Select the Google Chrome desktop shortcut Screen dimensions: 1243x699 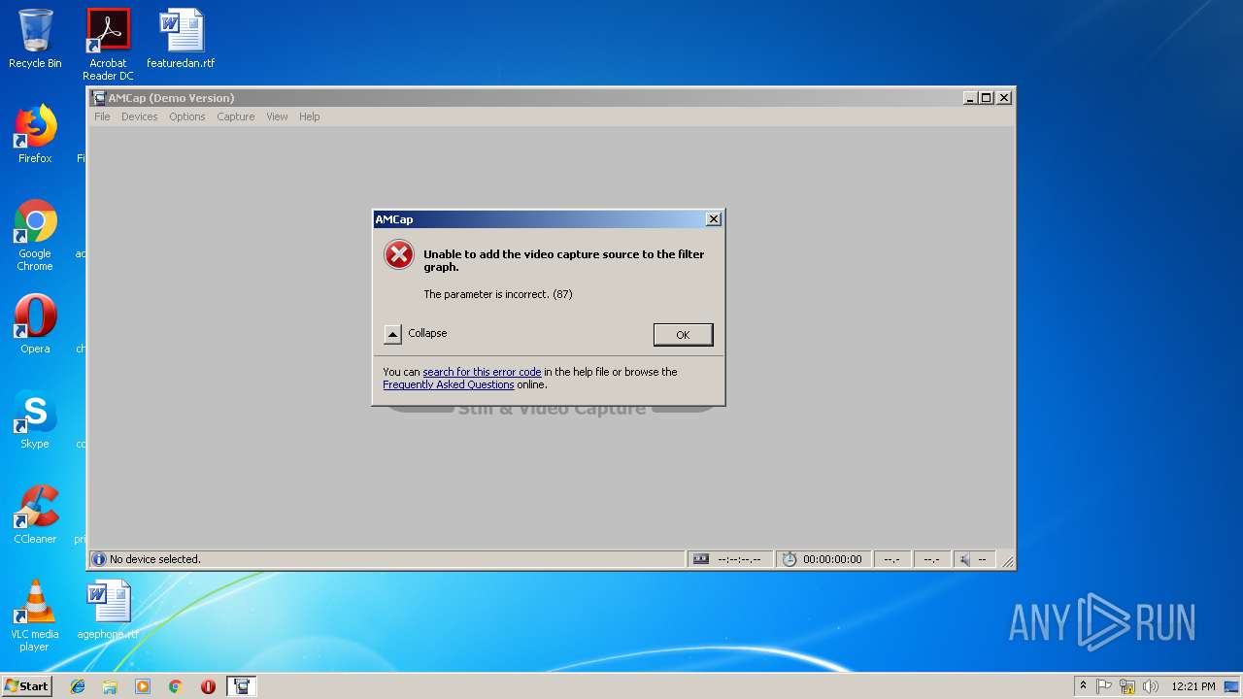click(x=35, y=235)
